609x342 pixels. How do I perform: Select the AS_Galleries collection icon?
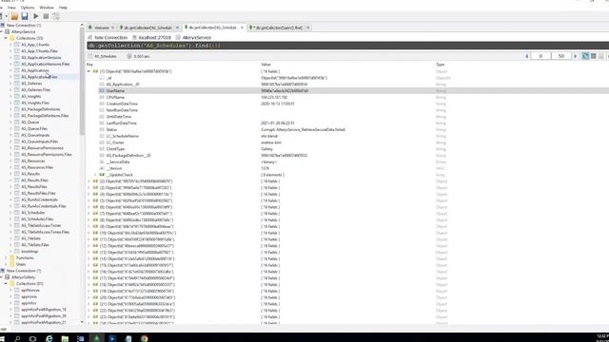(x=17, y=84)
